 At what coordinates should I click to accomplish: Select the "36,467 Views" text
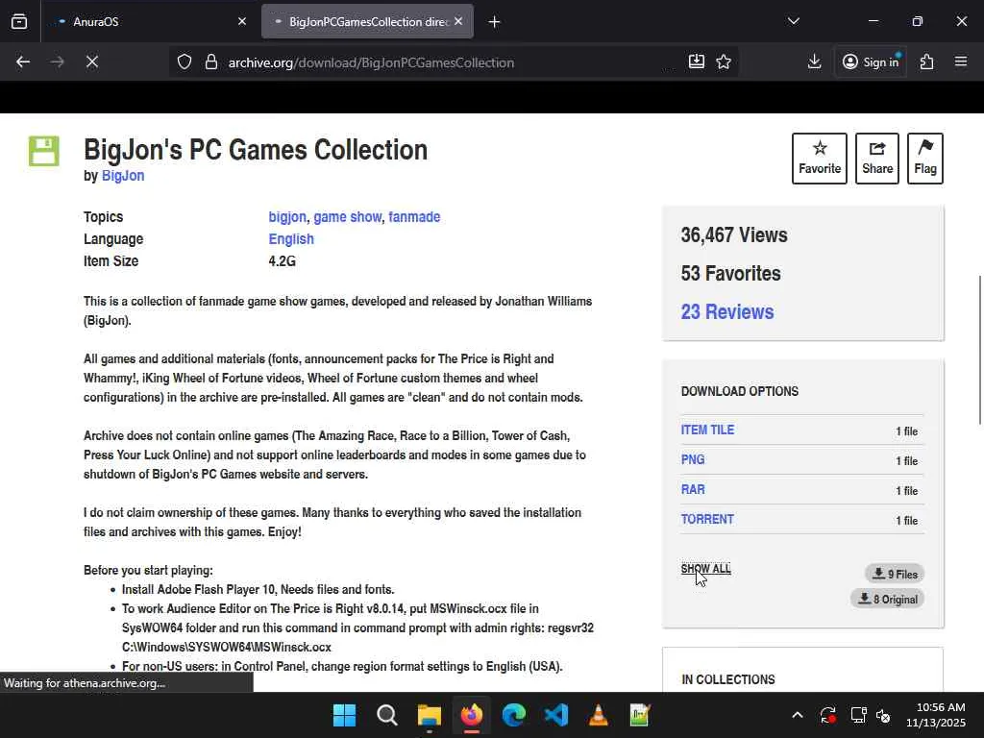click(734, 235)
